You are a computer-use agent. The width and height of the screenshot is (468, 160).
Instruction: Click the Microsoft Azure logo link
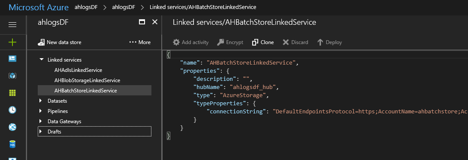[39, 7]
